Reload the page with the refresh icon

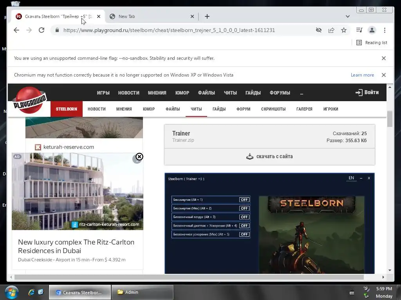42,30
